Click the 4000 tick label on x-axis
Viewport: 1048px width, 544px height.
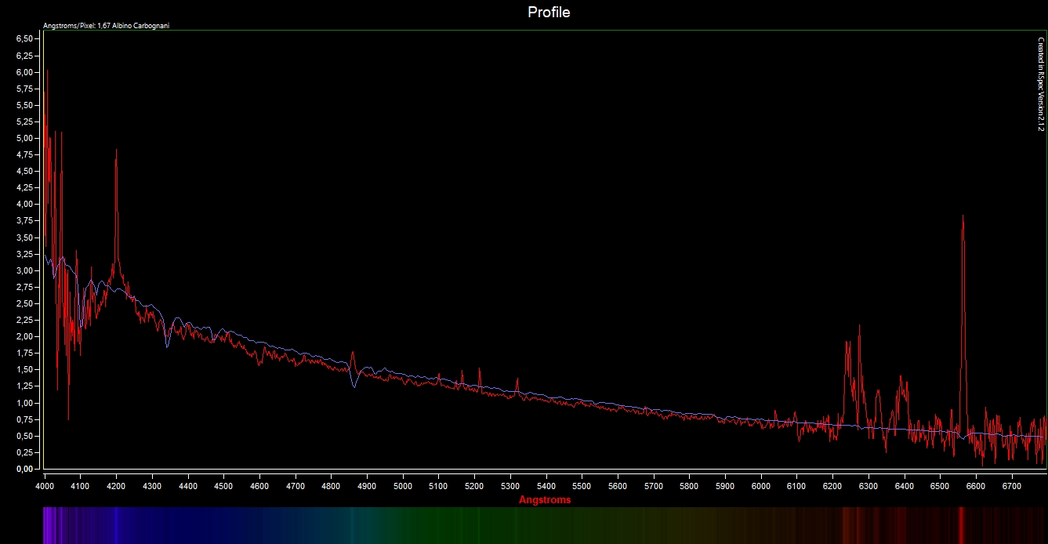click(x=45, y=486)
